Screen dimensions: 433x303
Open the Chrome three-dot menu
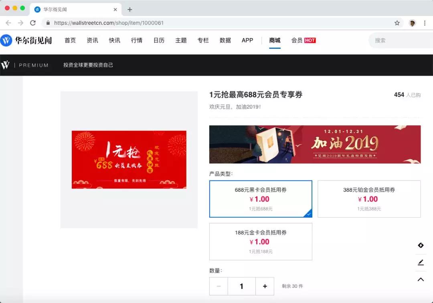pos(425,23)
